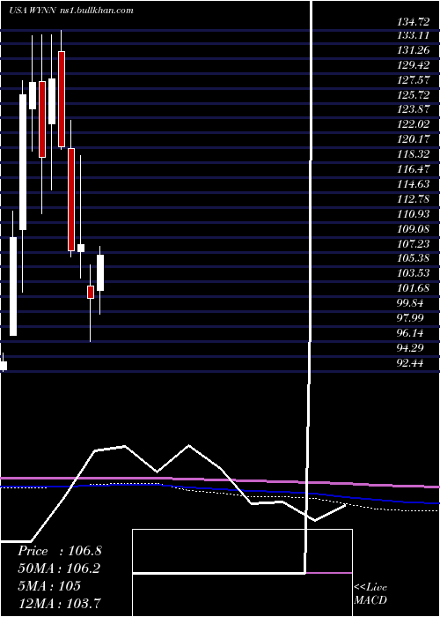The image size is (440, 617).
Task: Click the 96.14 price axis label
Action: pyautogui.click(x=411, y=333)
